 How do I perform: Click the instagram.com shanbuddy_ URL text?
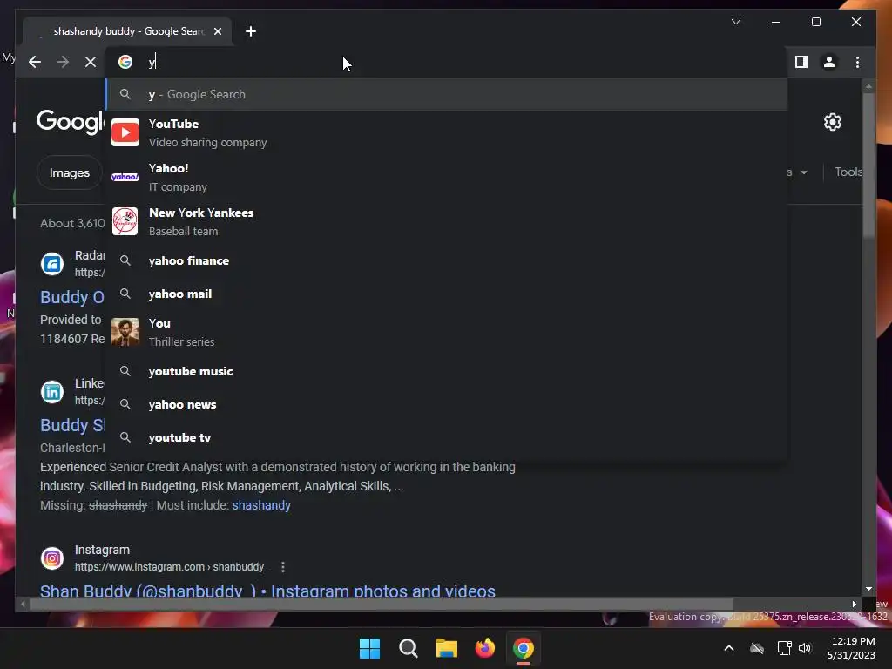pyautogui.click(x=172, y=566)
